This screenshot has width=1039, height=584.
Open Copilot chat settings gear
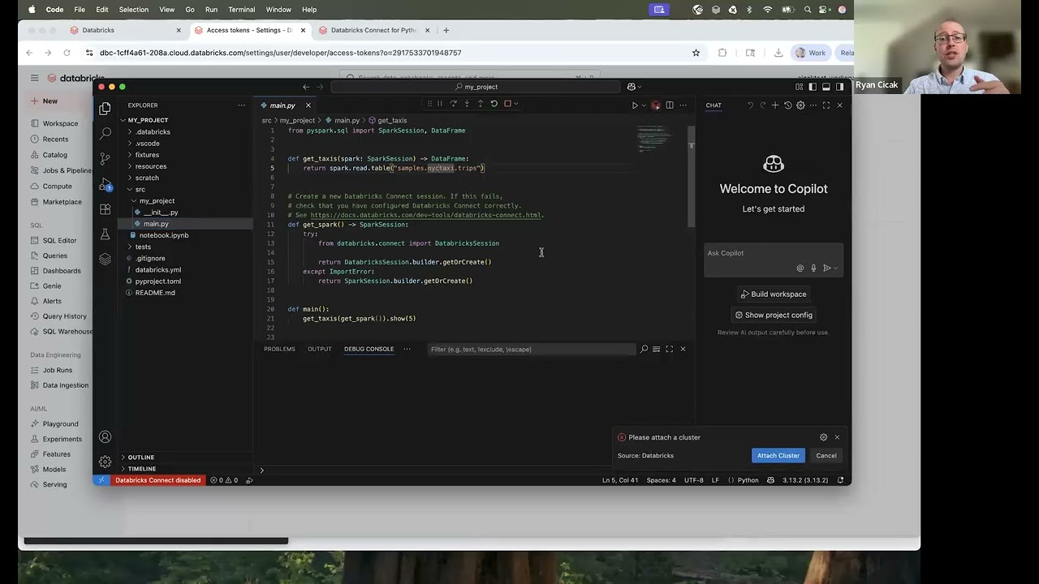(800, 105)
